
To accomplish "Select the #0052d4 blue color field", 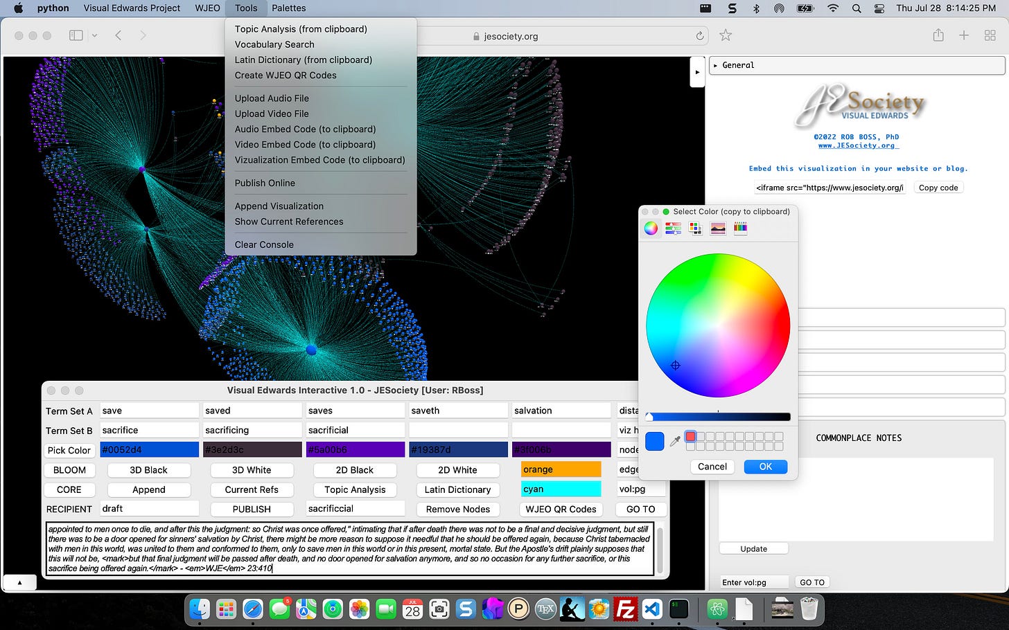I will pos(149,450).
